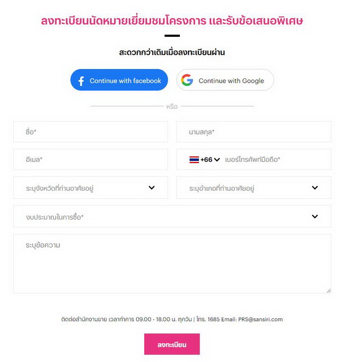Click the Facebook logo icon
The height and width of the screenshot is (362, 346).
pyautogui.click(x=81, y=81)
